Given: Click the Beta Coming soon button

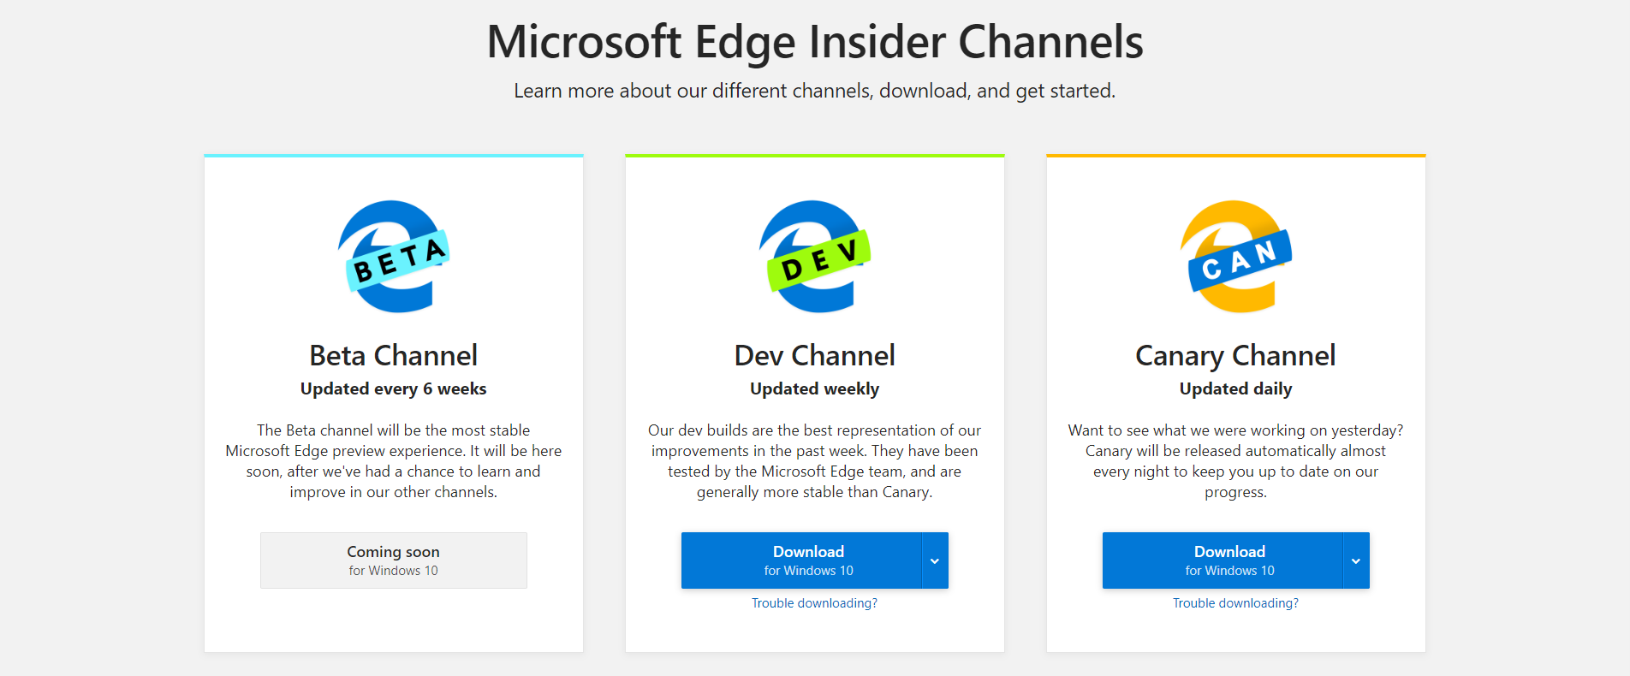Looking at the screenshot, I should pyautogui.click(x=394, y=560).
